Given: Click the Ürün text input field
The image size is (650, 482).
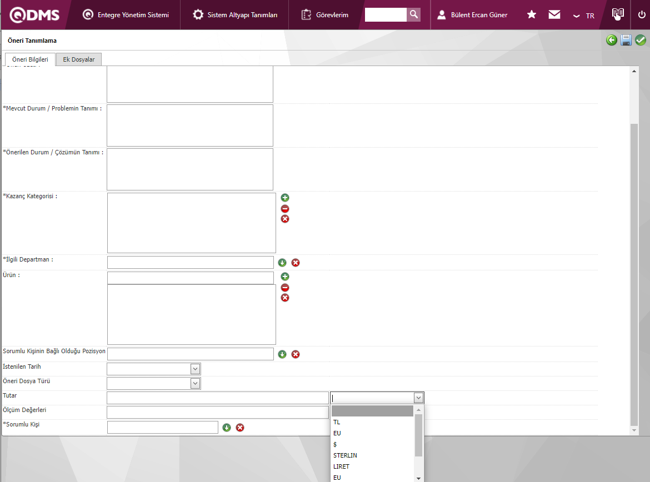Looking at the screenshot, I should (x=190, y=278).
